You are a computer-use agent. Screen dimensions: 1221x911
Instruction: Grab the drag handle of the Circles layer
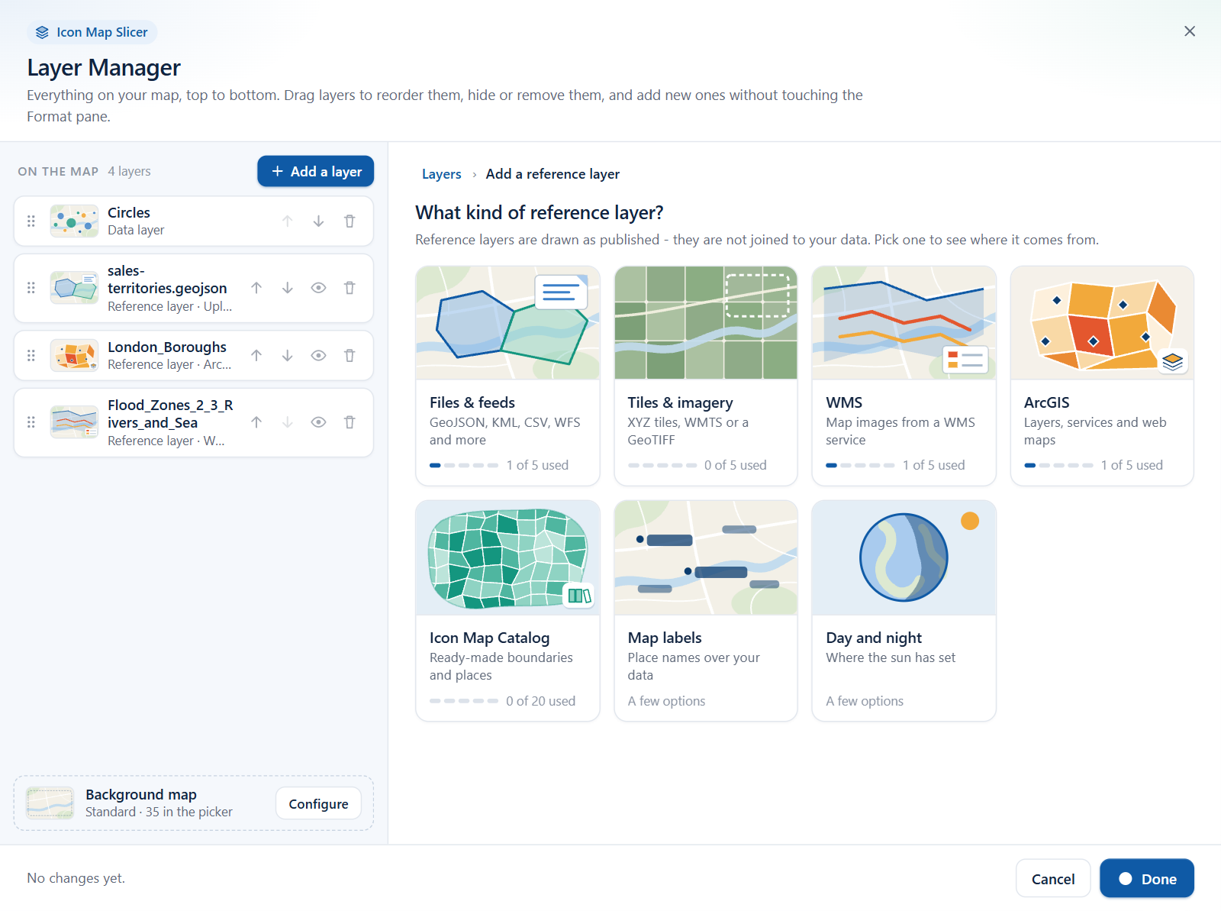point(31,221)
